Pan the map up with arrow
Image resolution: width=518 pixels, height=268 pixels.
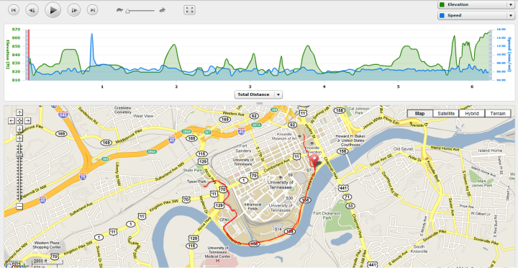[19, 112]
